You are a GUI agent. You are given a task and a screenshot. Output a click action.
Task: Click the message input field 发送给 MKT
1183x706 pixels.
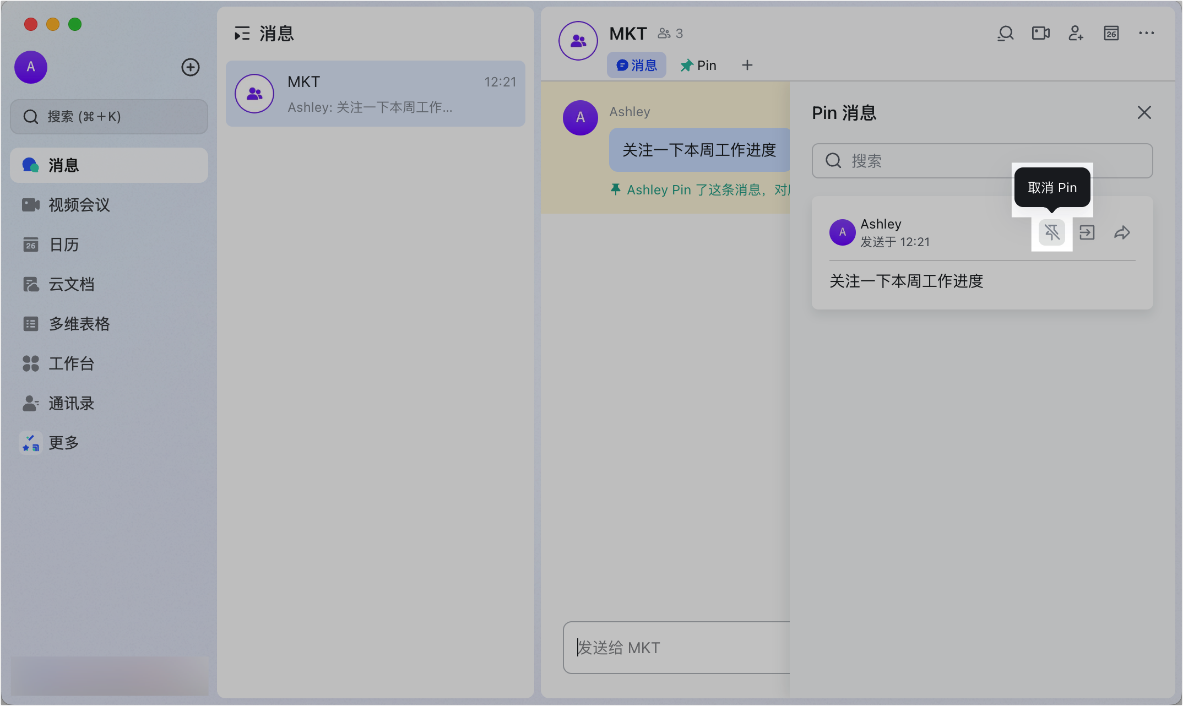click(x=676, y=648)
